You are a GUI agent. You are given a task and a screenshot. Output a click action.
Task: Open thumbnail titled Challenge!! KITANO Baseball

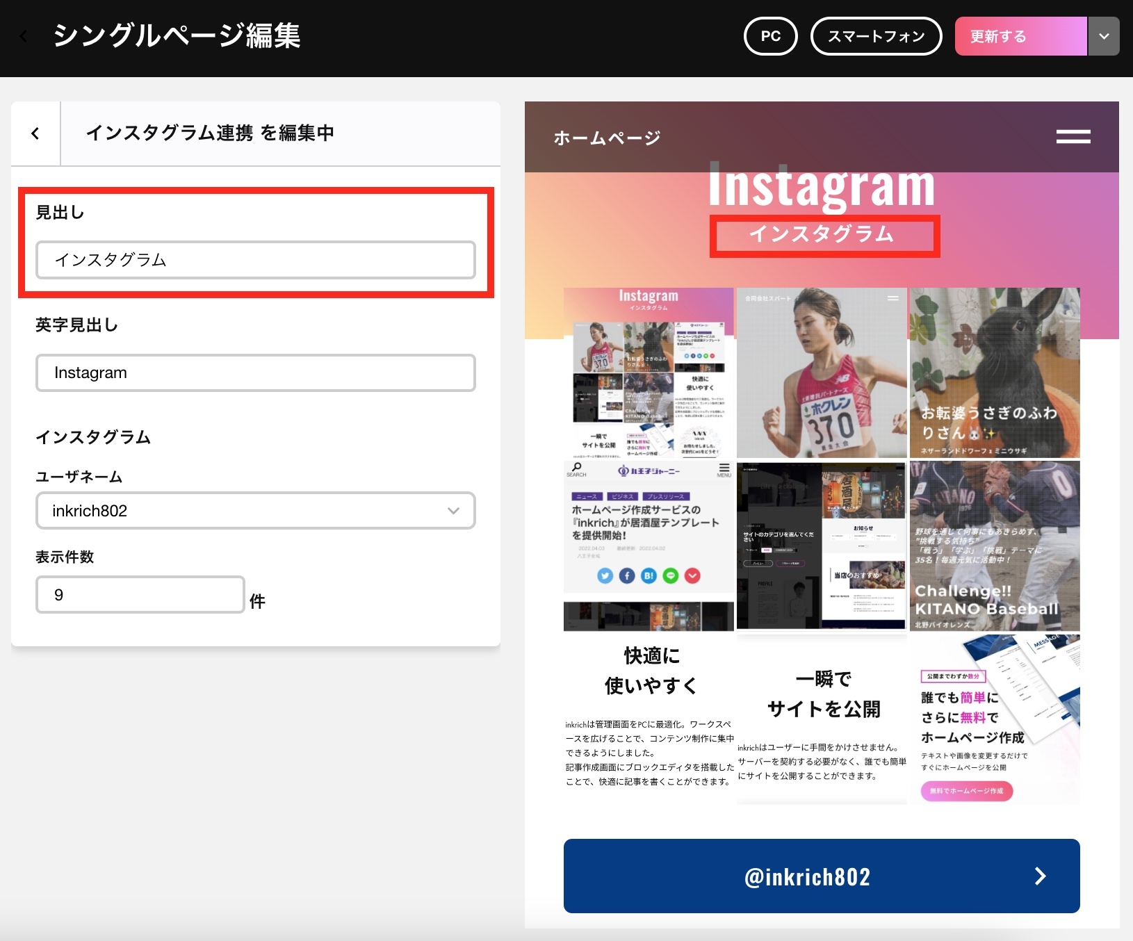pos(995,546)
